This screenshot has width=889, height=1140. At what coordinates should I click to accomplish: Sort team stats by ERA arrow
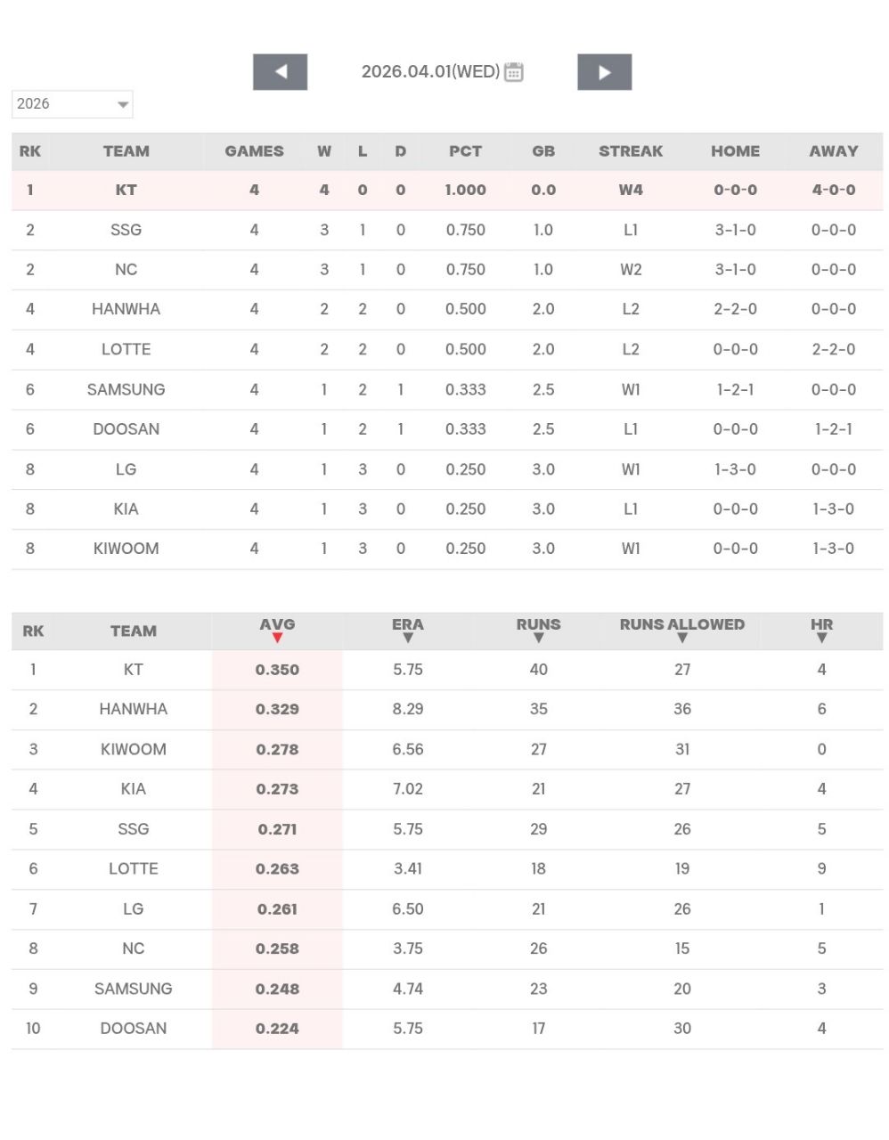[x=408, y=638]
